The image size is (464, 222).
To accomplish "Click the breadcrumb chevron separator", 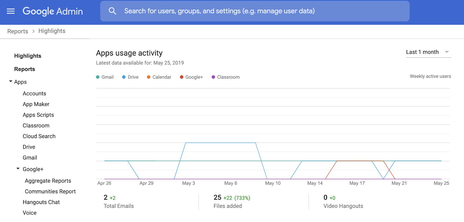I will 33,31.
